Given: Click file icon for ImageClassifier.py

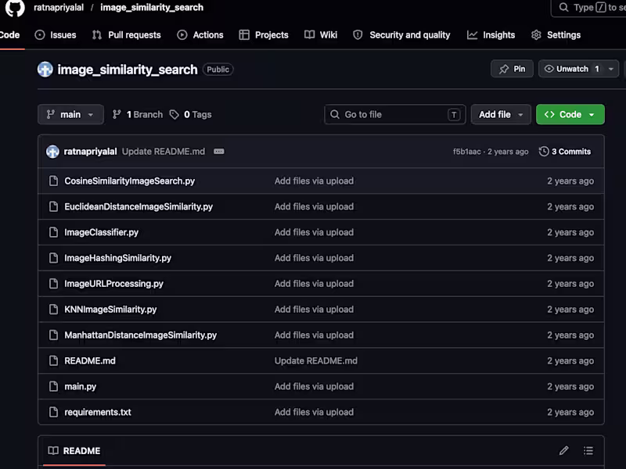Looking at the screenshot, I should click(53, 232).
